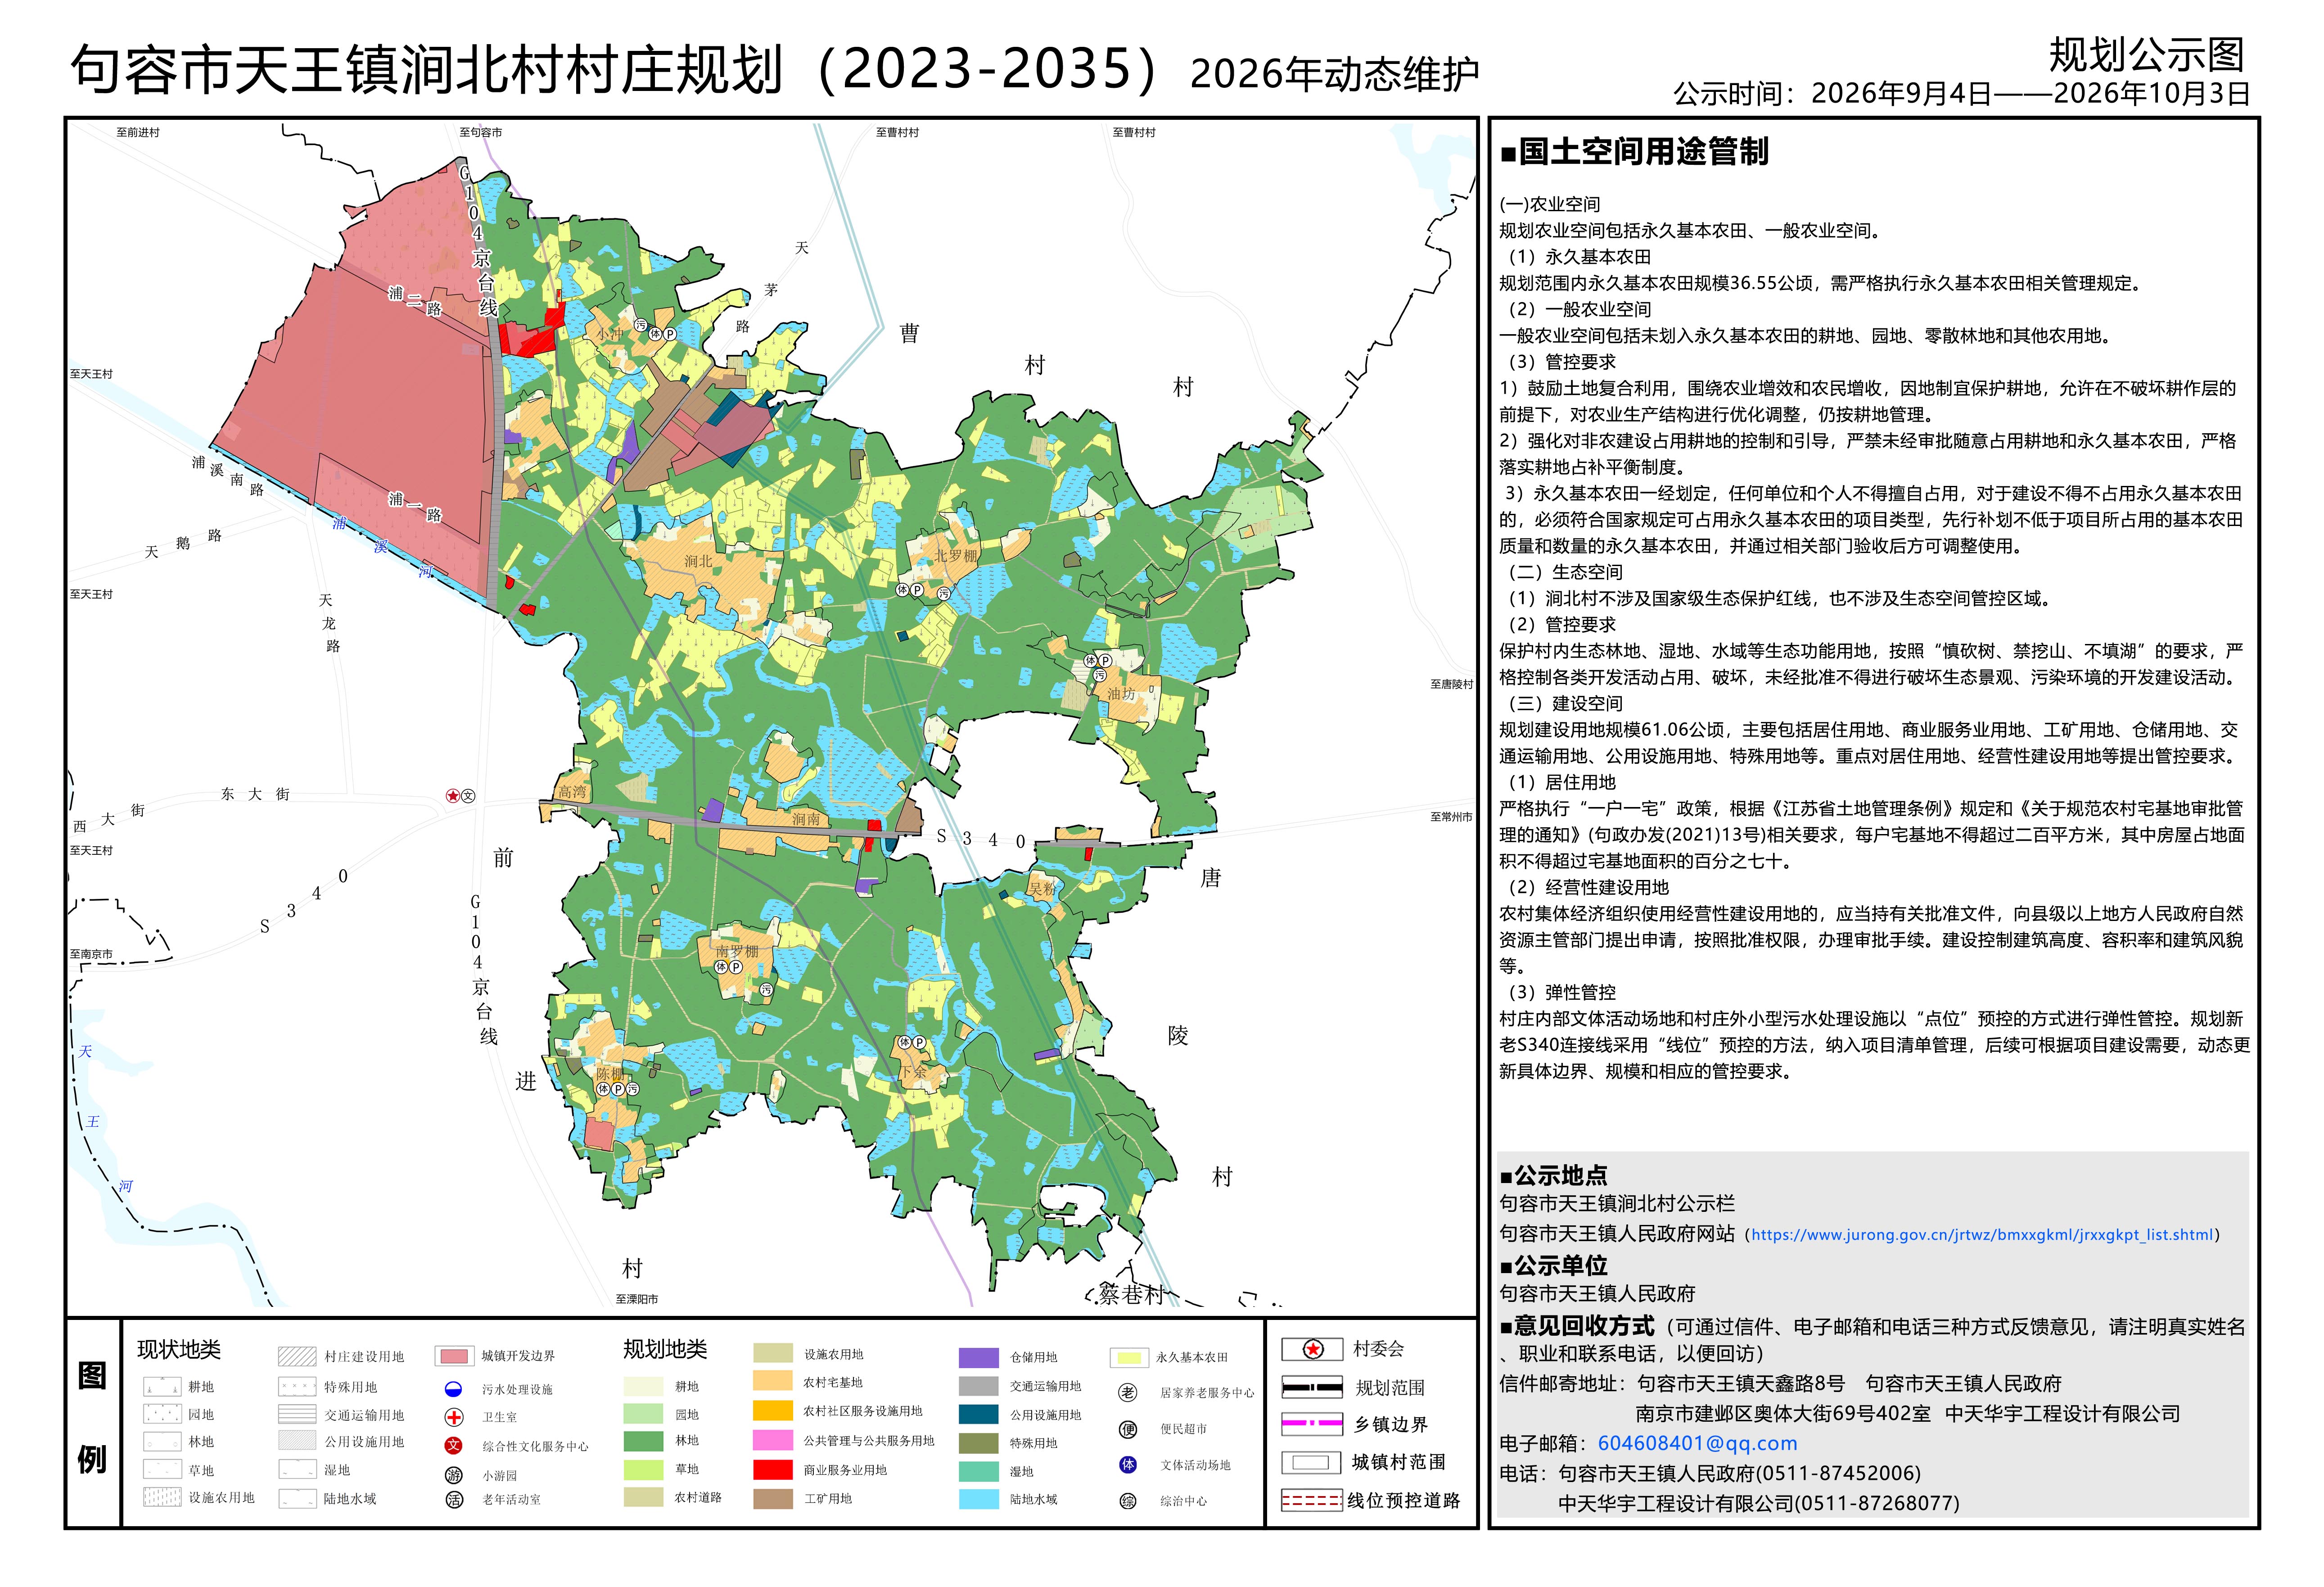
Task: Click the 604608401@qq.com email link
Action: (1697, 1443)
